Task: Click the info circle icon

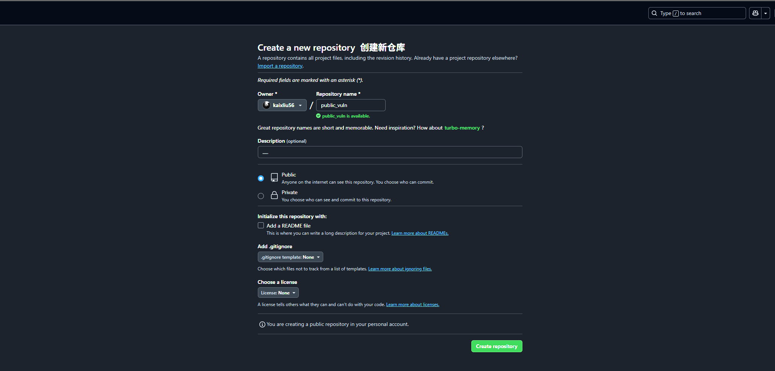Action: [262, 324]
